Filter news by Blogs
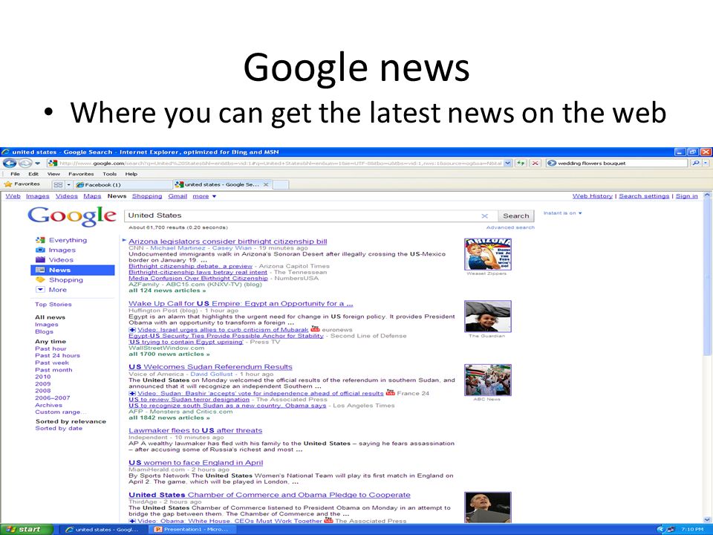This screenshot has height=535, width=713. (44, 331)
